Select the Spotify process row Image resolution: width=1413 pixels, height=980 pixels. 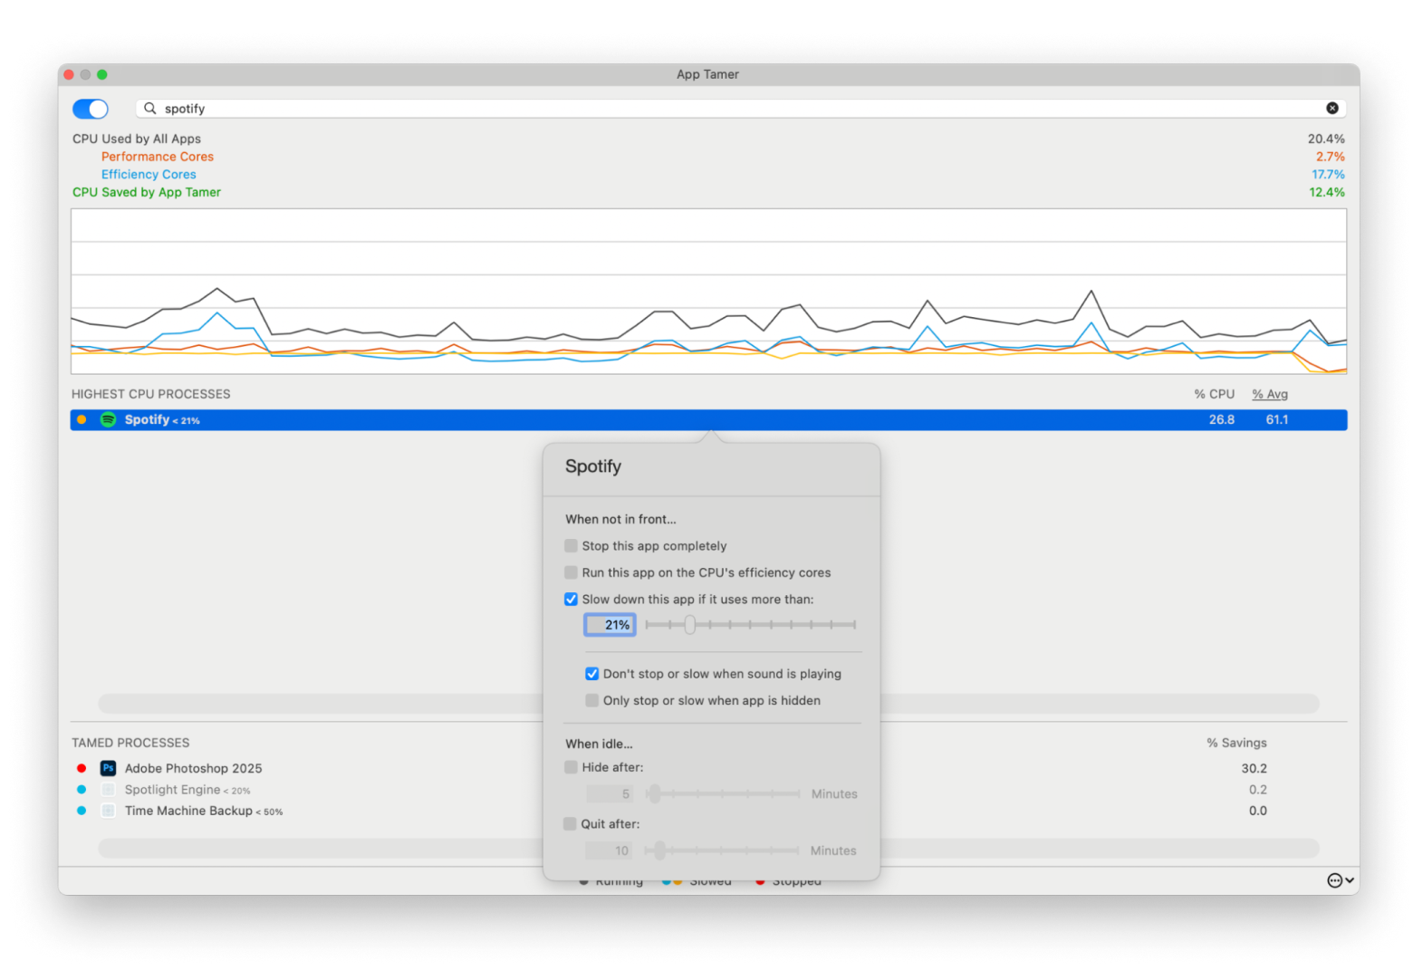tap(708, 419)
